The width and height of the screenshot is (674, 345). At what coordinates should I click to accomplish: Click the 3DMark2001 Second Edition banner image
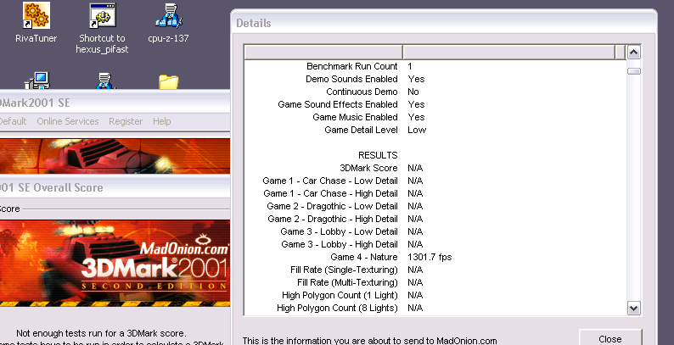click(115, 263)
